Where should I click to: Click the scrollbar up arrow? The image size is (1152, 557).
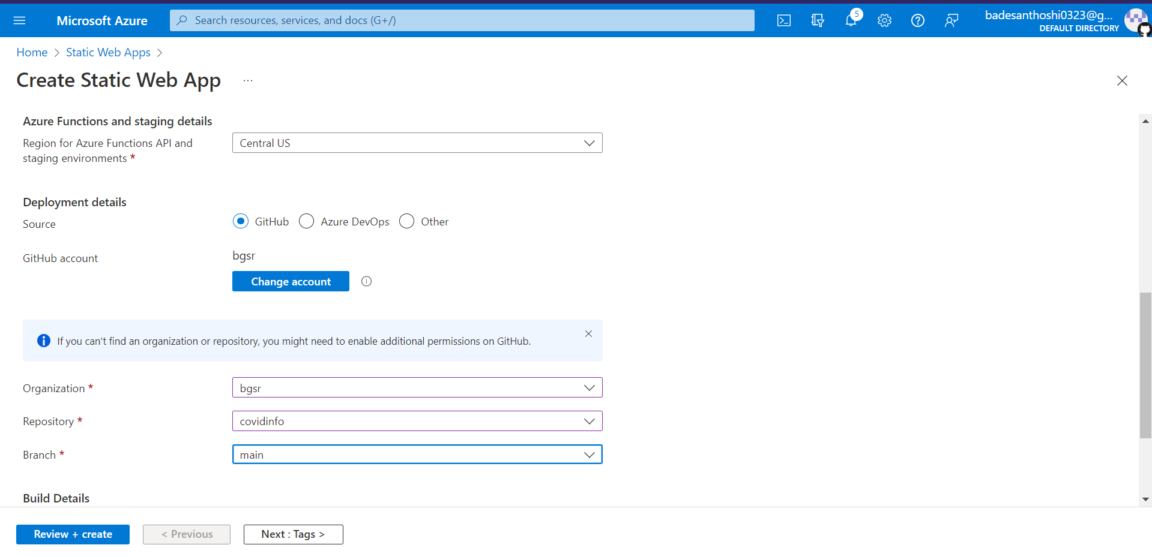pyautogui.click(x=1145, y=121)
